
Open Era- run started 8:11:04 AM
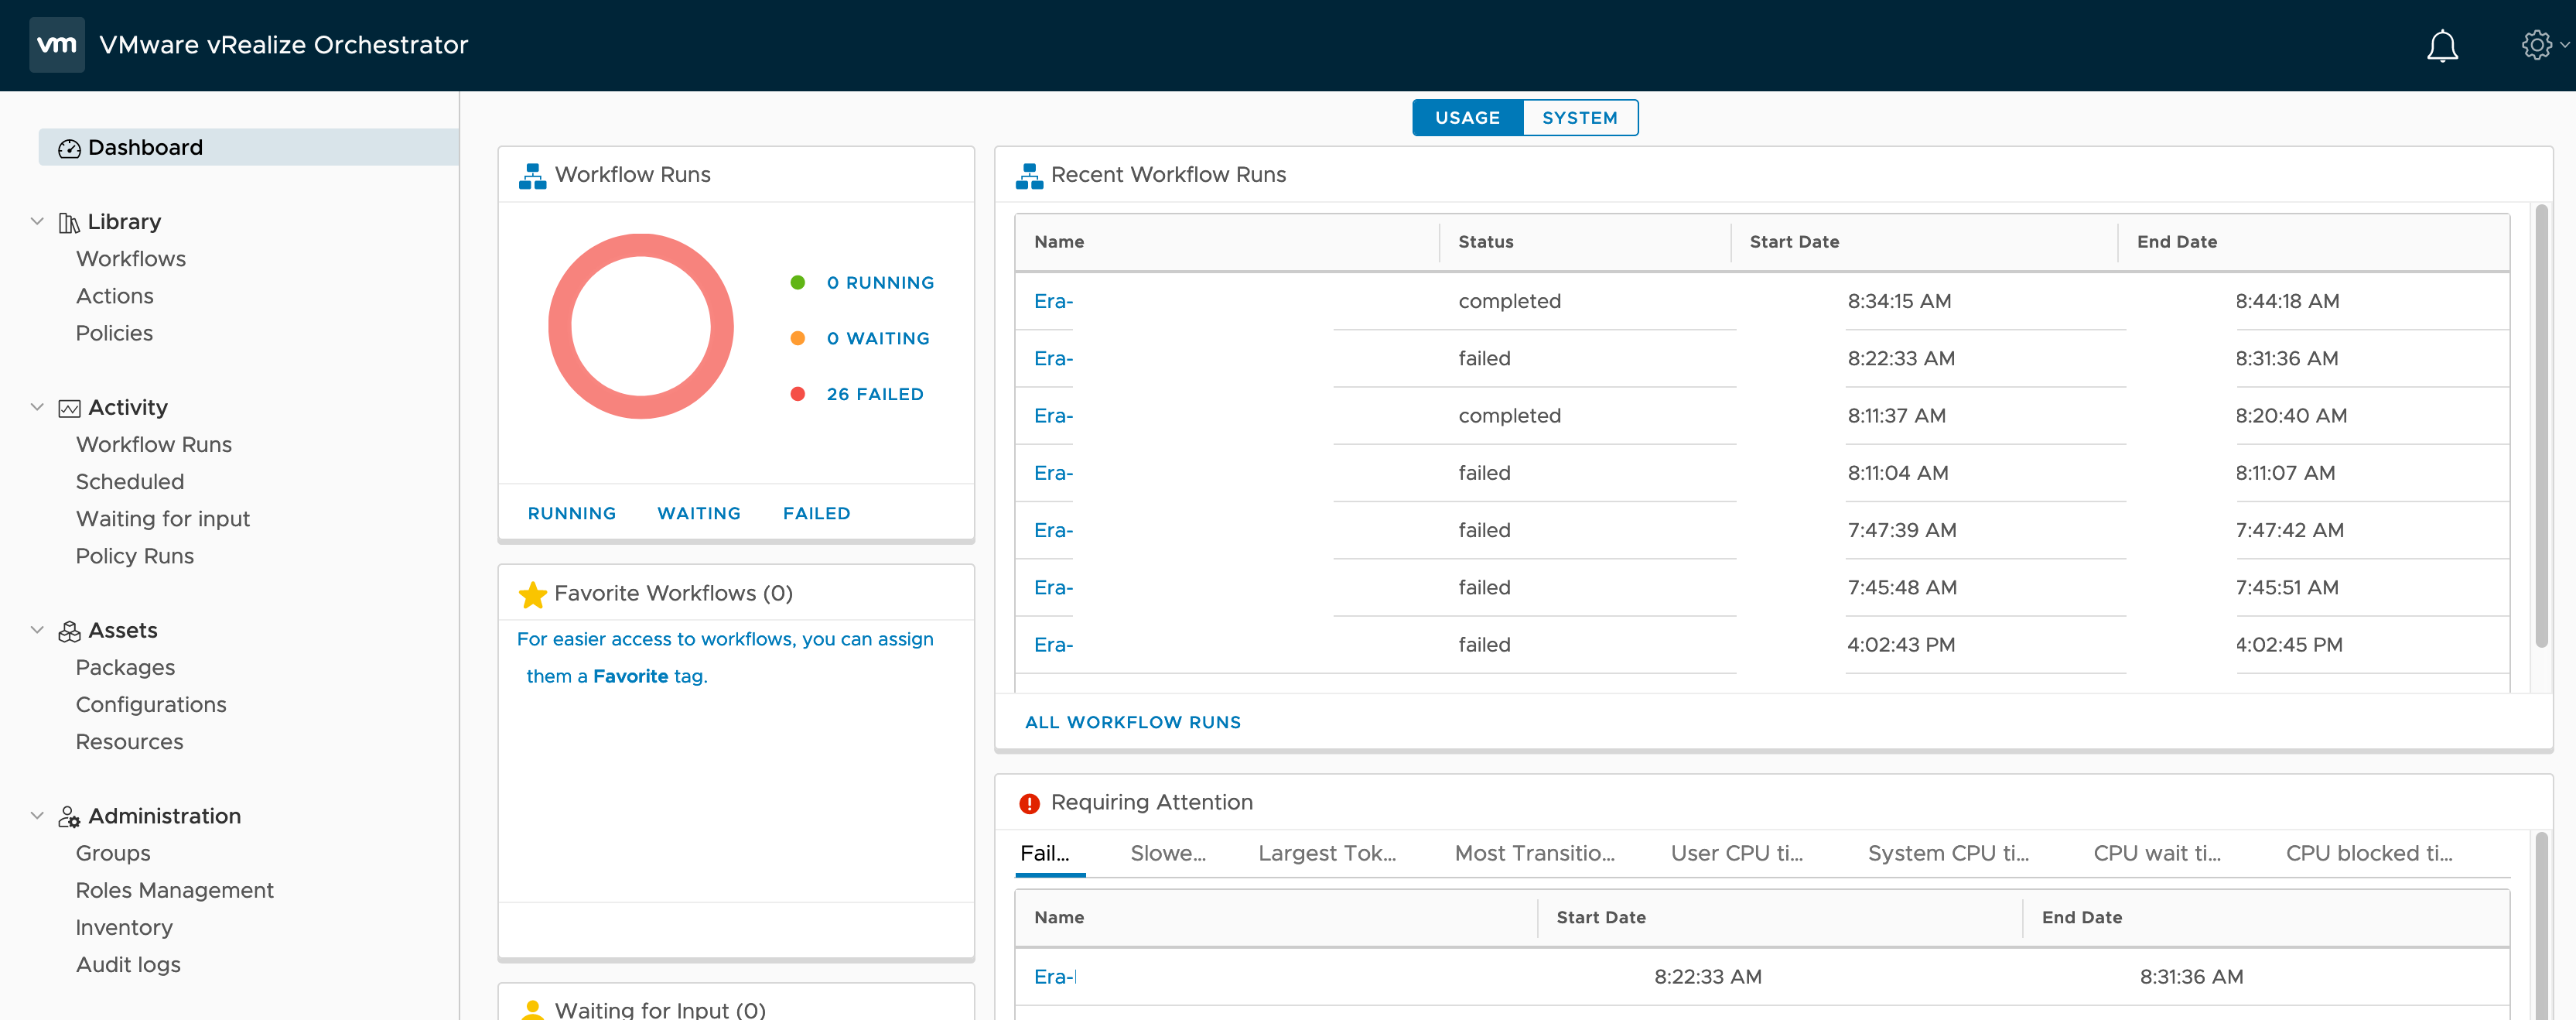[1053, 474]
